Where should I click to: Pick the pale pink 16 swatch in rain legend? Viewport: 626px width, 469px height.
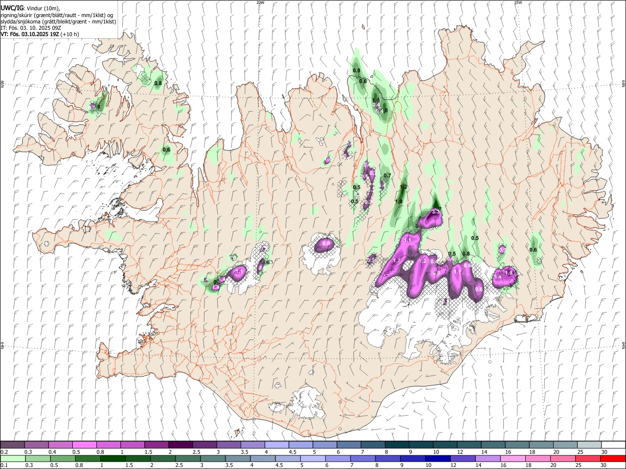tap(512, 458)
